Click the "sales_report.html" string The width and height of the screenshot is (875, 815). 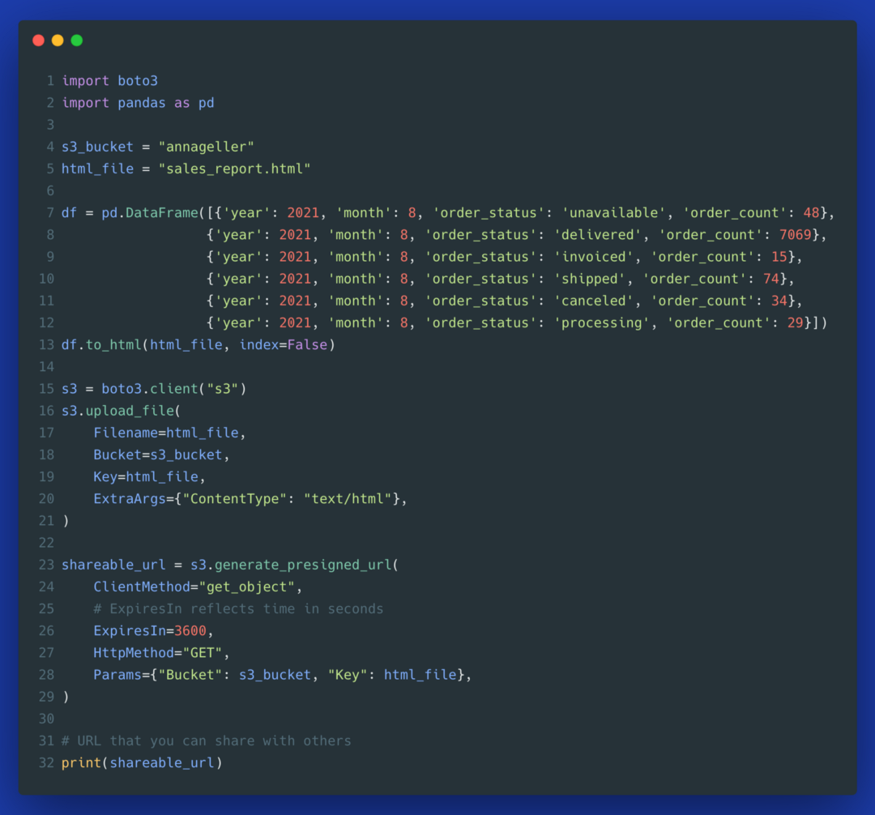click(234, 169)
